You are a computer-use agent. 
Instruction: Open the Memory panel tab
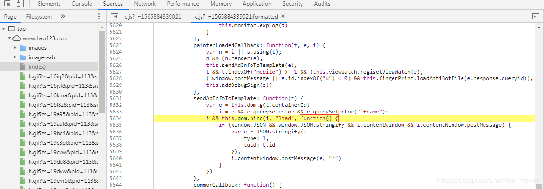pos(221,4)
